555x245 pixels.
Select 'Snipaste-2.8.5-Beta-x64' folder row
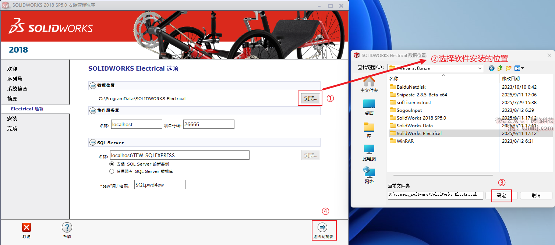click(470, 95)
